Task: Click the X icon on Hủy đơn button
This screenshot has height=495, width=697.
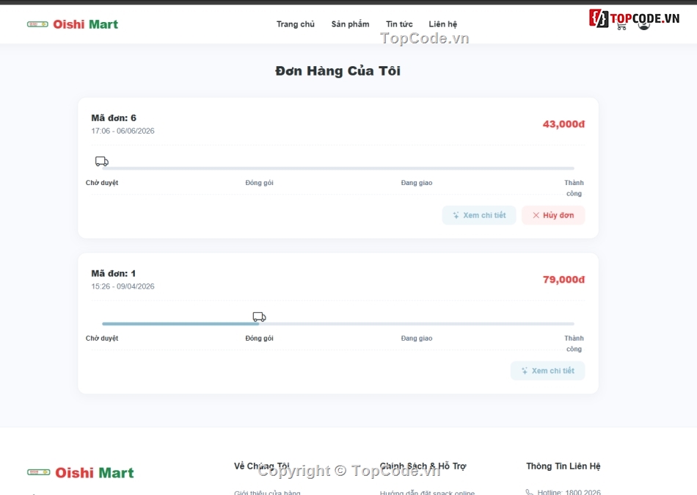Action: click(536, 215)
